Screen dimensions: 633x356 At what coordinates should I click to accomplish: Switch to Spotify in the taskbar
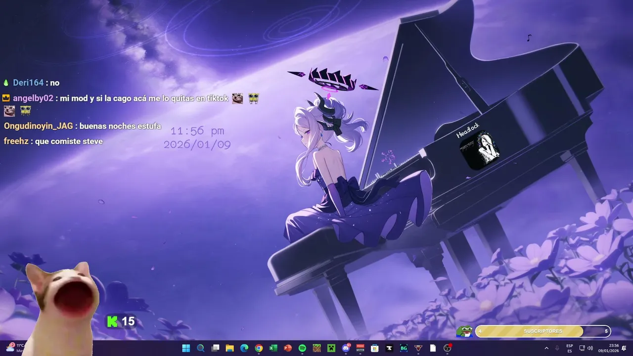click(302, 348)
